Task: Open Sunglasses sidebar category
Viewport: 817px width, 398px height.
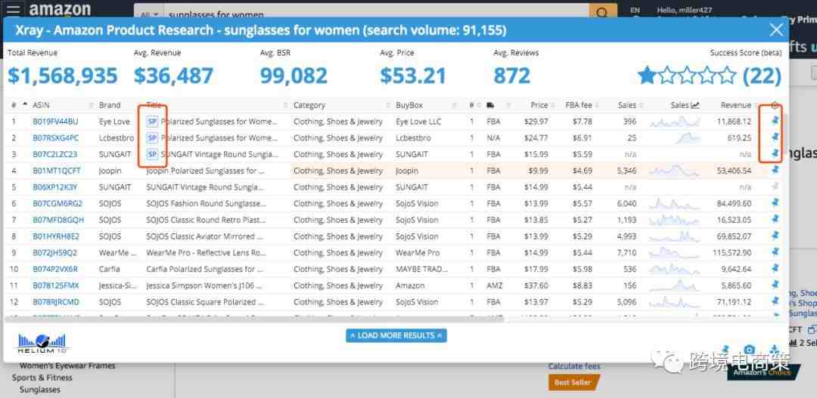Action: [x=39, y=390]
